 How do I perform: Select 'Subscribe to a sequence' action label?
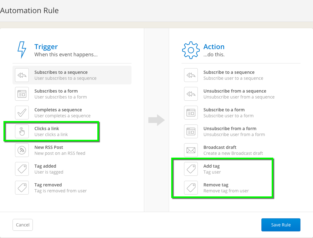(229, 72)
